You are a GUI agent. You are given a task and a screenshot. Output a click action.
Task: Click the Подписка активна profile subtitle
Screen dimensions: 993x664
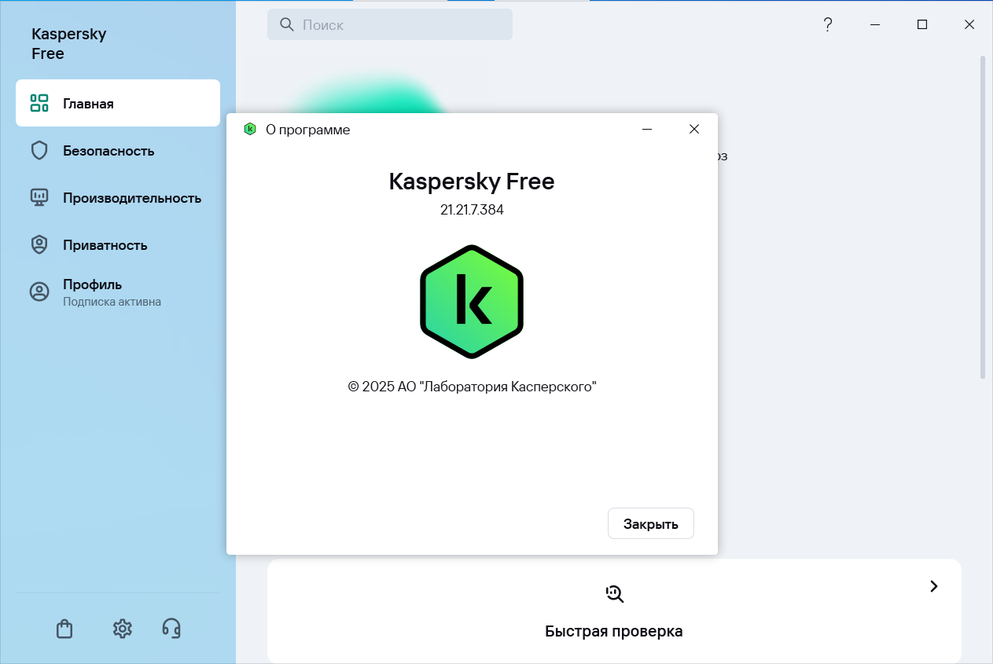[112, 302]
